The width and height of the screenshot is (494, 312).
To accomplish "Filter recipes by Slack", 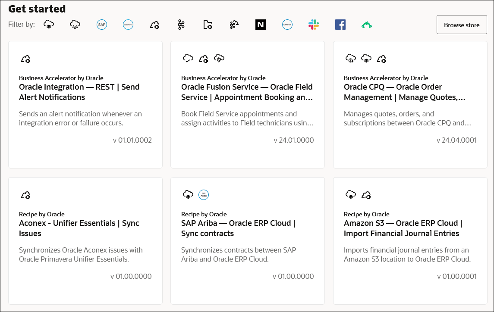I will pos(314,25).
